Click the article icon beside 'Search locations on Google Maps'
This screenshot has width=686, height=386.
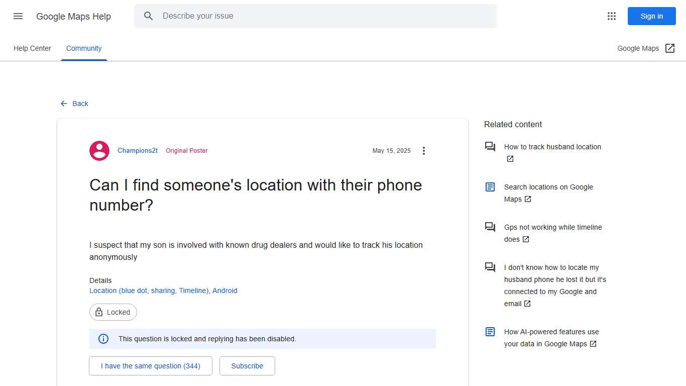pos(490,186)
